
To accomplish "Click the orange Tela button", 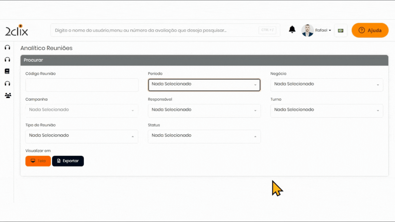I will pos(38,161).
